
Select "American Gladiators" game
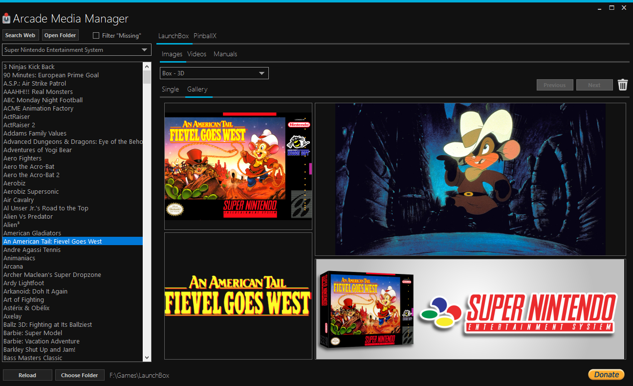[x=73, y=233]
